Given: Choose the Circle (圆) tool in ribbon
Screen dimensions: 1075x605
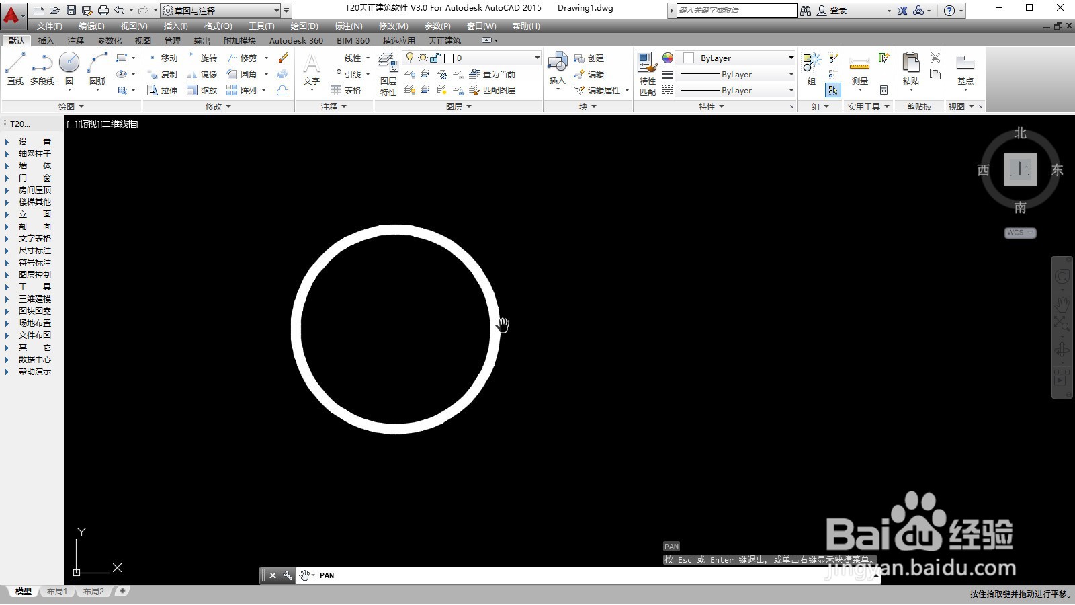Looking at the screenshot, I should (69, 69).
